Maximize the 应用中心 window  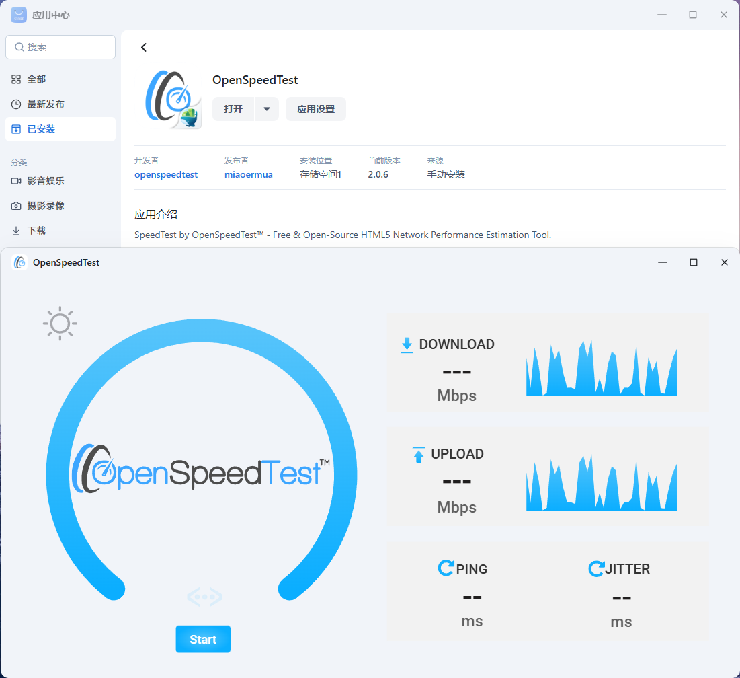tap(693, 15)
